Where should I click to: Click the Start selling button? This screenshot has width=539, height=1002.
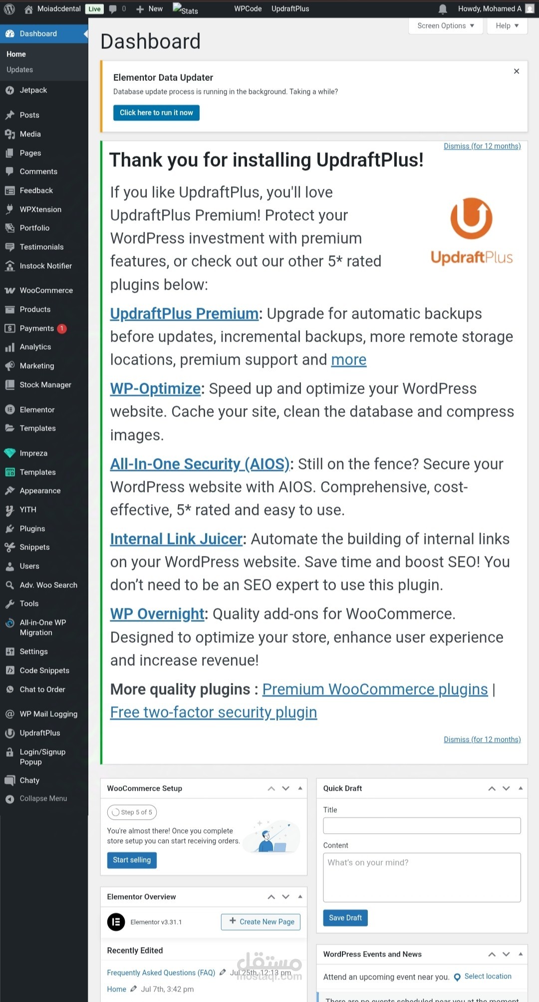tap(132, 860)
